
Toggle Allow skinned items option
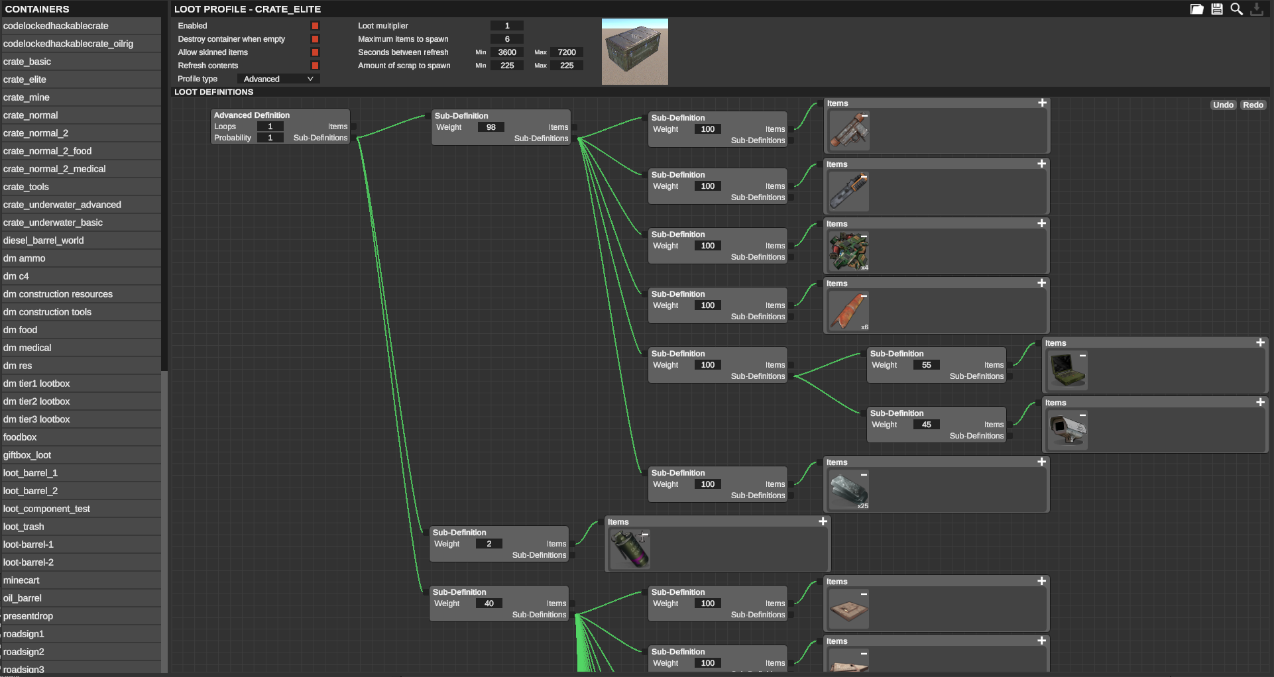[x=316, y=52]
